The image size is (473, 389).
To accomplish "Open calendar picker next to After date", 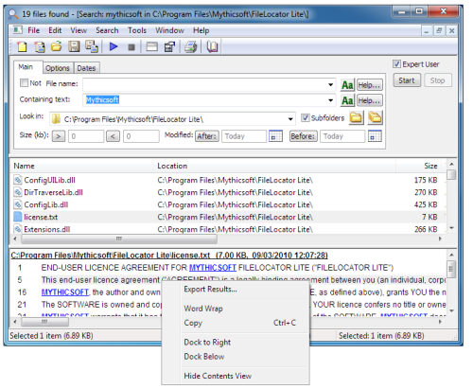I will click(275, 136).
